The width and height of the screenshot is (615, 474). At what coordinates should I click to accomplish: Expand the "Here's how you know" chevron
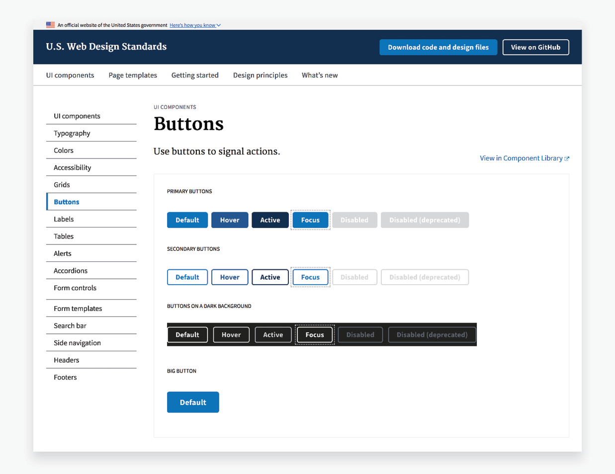218,25
